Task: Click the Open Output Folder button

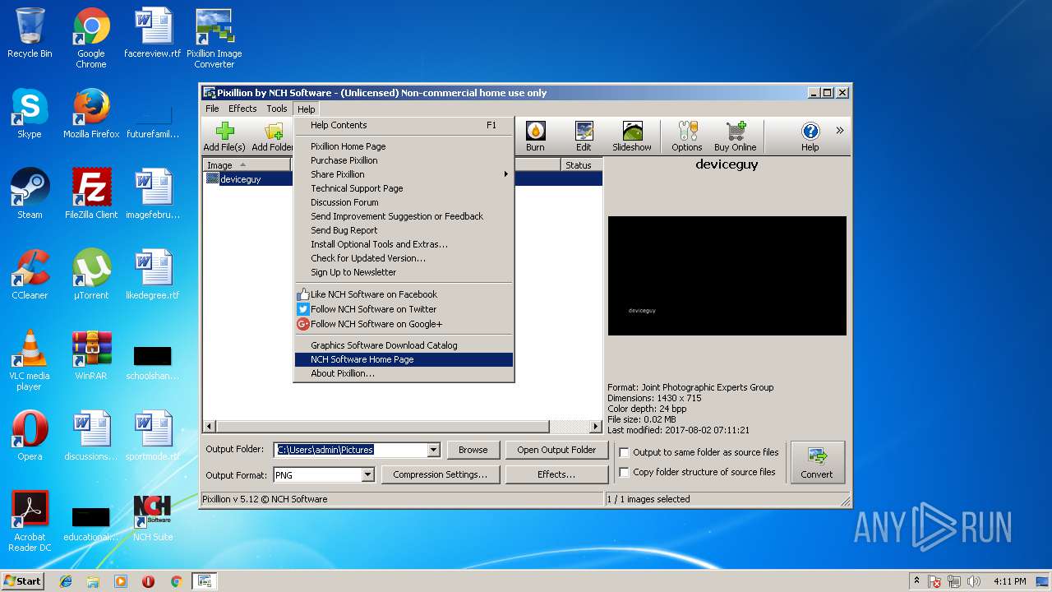Action: (x=556, y=450)
